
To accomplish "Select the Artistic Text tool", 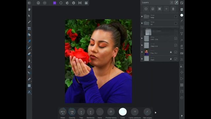I will 29,92.
